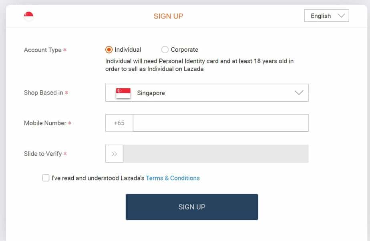
Task: Click the Shop Based in dropdown arrow
Action: click(x=299, y=93)
